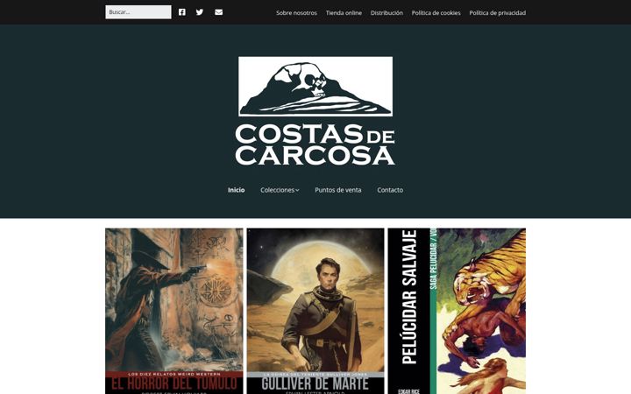This screenshot has width=631, height=394.
Task: Open El Horror del Túmulo cover
Action: 174,311
